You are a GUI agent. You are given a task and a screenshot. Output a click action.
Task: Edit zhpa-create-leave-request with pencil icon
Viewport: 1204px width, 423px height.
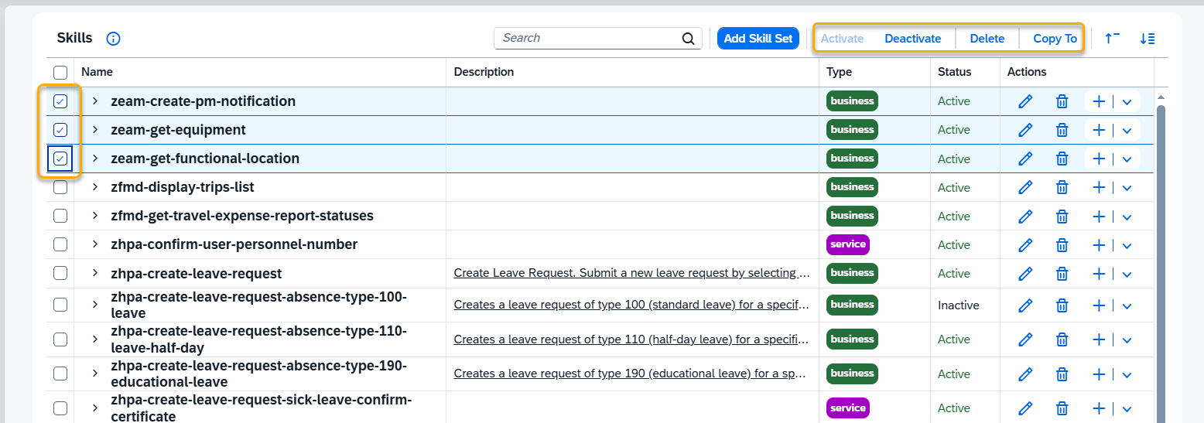pyautogui.click(x=1025, y=274)
